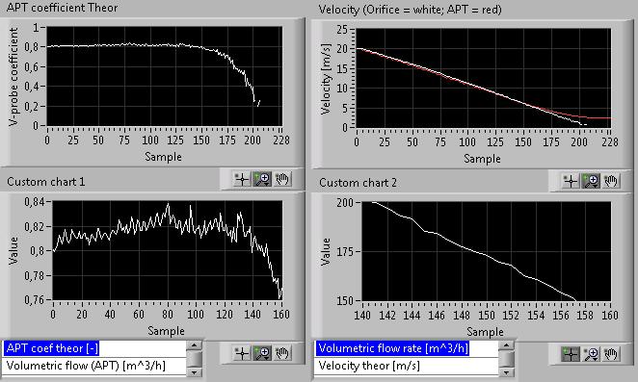This screenshot has width=638, height=382.
Task: Click y-axis minimum 150 on Custom chart 2
Action: click(345, 301)
